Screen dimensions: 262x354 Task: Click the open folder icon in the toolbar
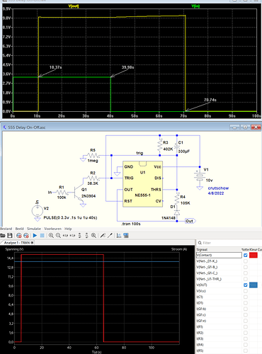click(x=3, y=235)
